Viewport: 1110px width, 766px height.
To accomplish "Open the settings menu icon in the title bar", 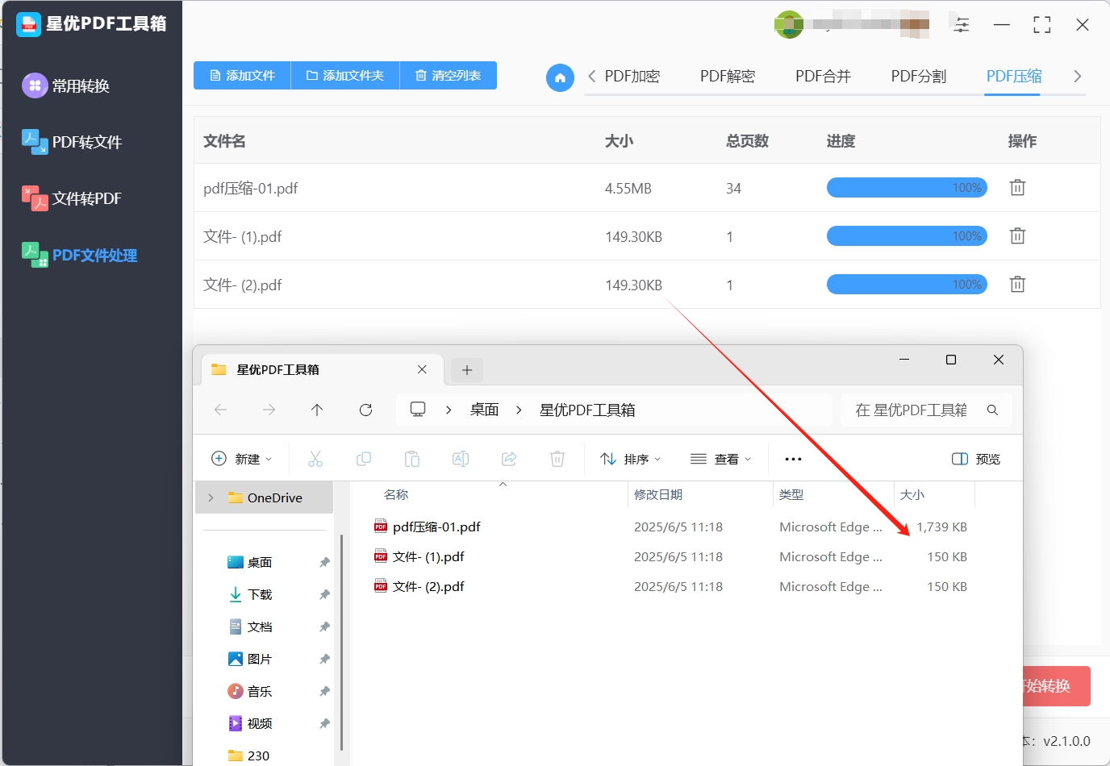I will click(962, 25).
